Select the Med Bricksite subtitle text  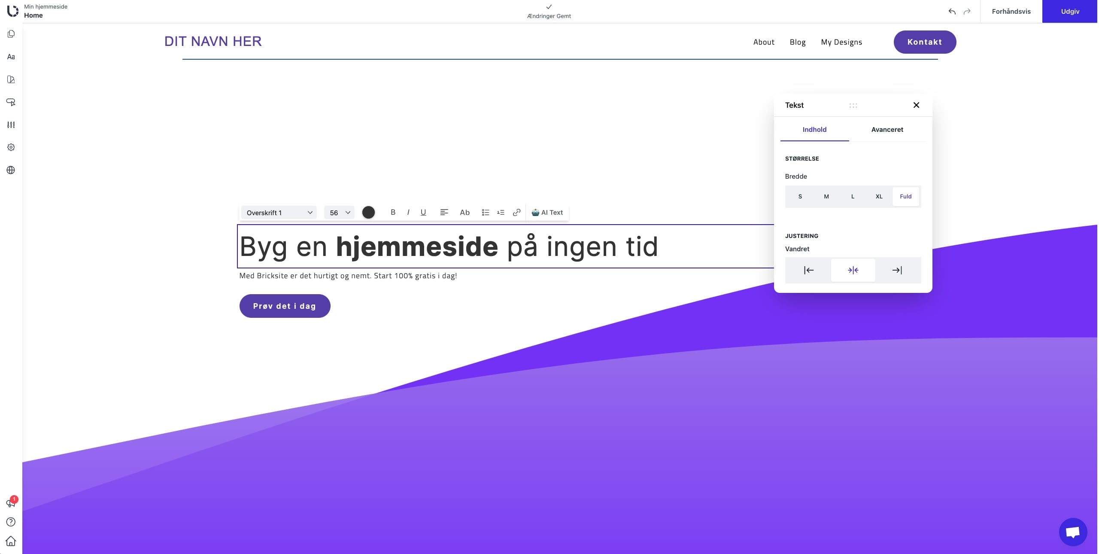pyautogui.click(x=348, y=276)
